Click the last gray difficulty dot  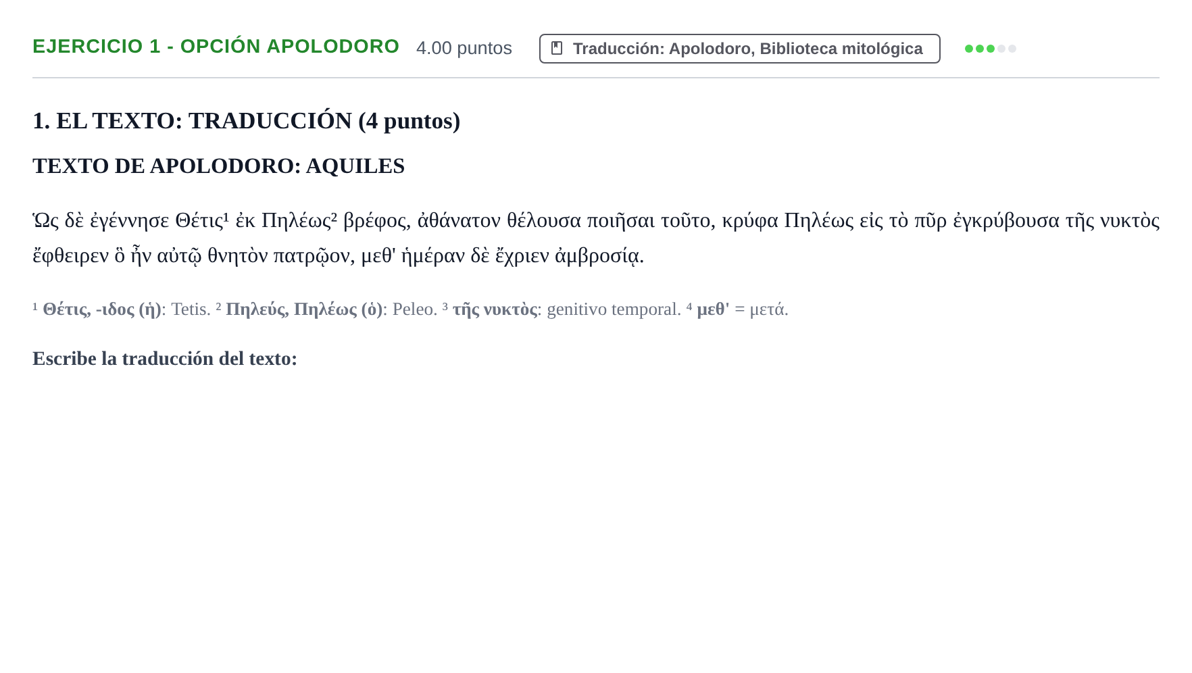pyautogui.click(x=1012, y=49)
